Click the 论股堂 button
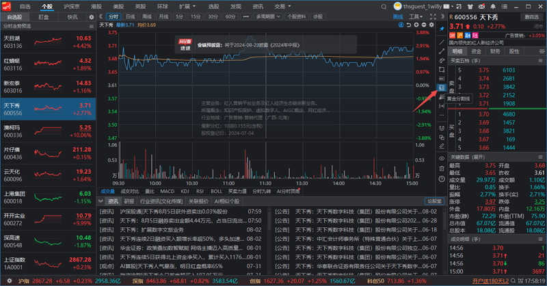547x286 pixels. point(434,201)
